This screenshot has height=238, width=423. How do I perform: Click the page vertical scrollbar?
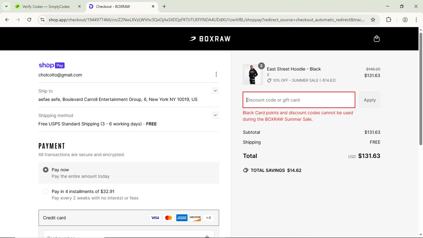point(421,89)
